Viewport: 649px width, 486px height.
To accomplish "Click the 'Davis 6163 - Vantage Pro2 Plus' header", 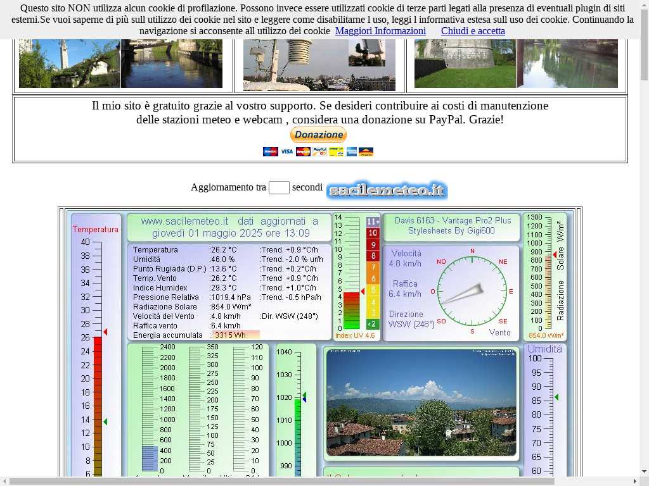I will tap(453, 221).
